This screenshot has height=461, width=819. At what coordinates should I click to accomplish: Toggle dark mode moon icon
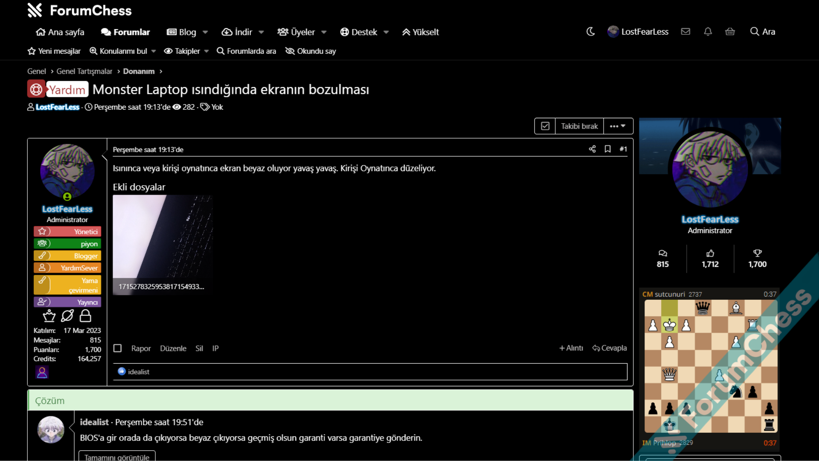(590, 32)
